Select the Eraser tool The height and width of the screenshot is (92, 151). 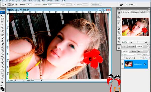tap(2, 47)
